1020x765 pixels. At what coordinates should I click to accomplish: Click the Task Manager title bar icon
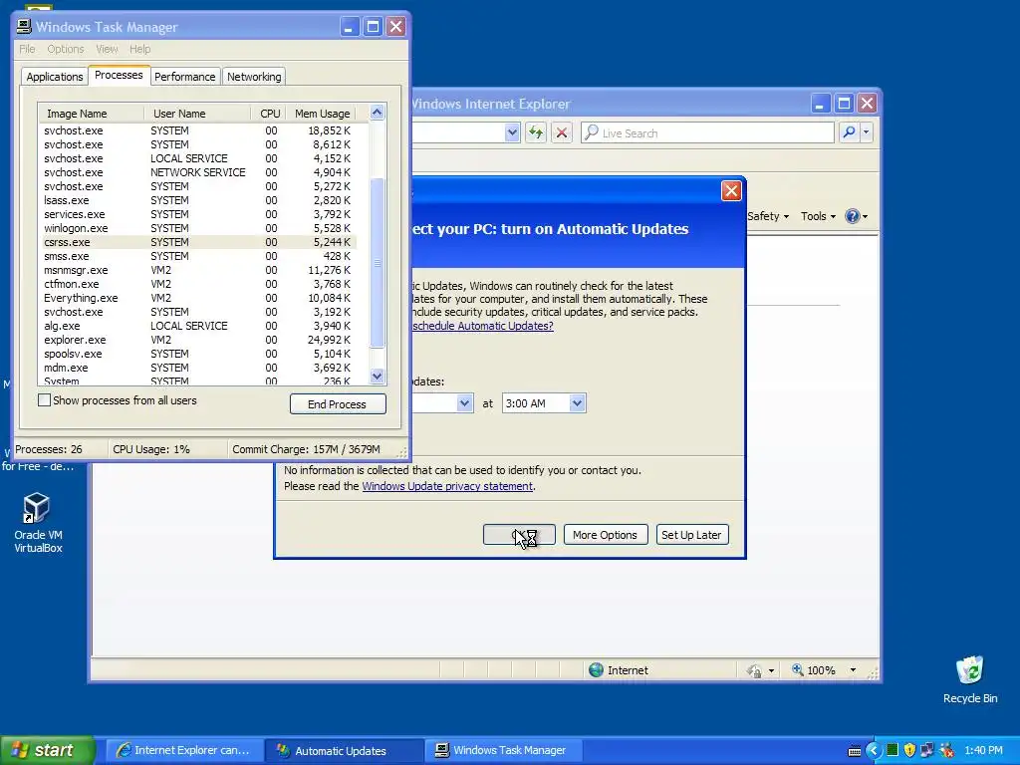click(24, 27)
